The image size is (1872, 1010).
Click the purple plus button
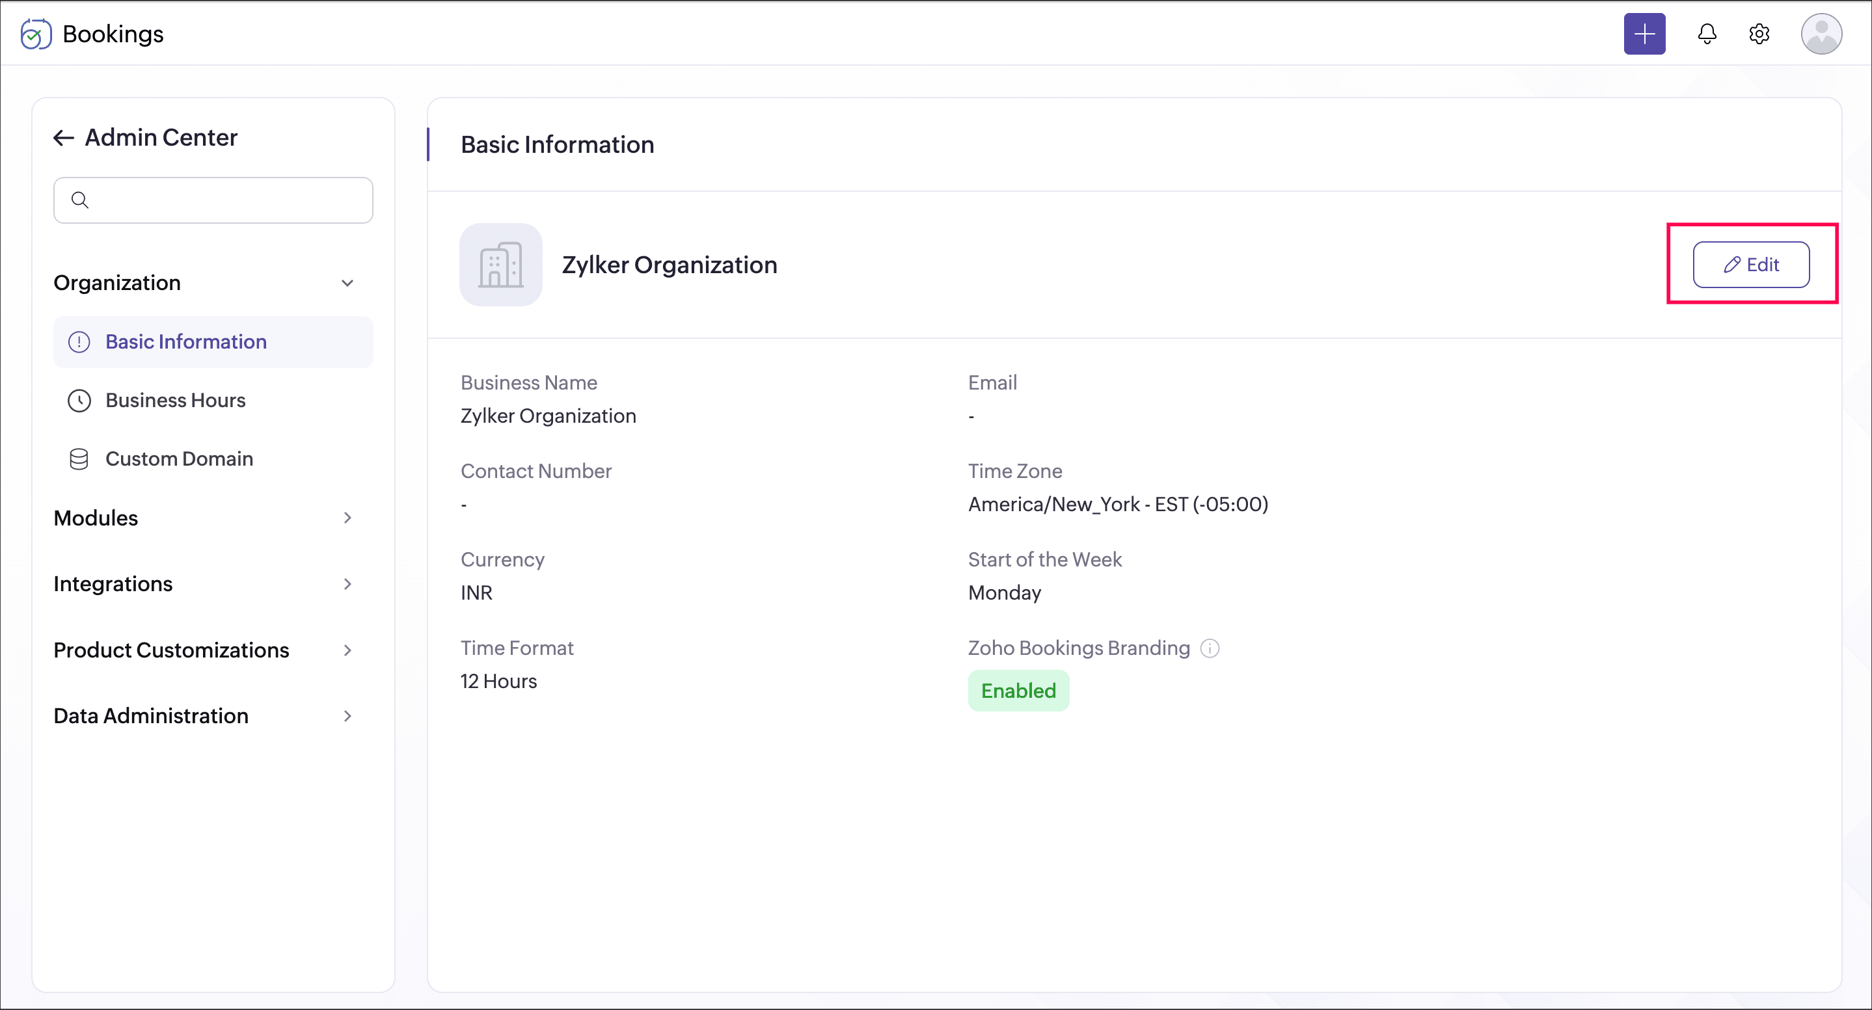point(1644,34)
